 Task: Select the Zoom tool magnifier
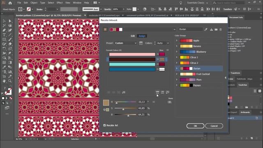tap(10, 81)
